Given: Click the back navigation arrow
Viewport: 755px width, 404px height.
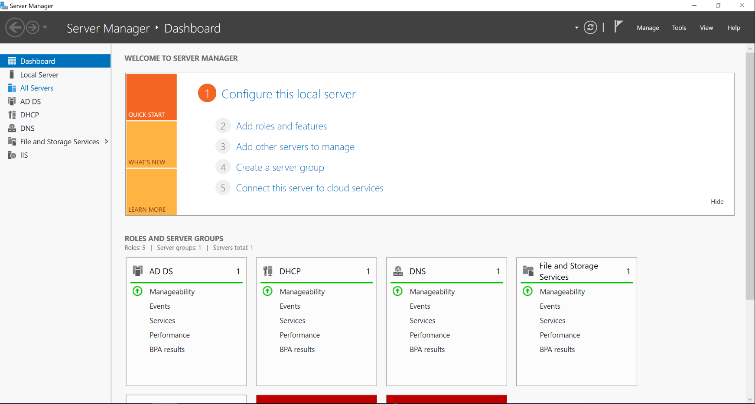Looking at the screenshot, I should pyautogui.click(x=15, y=28).
